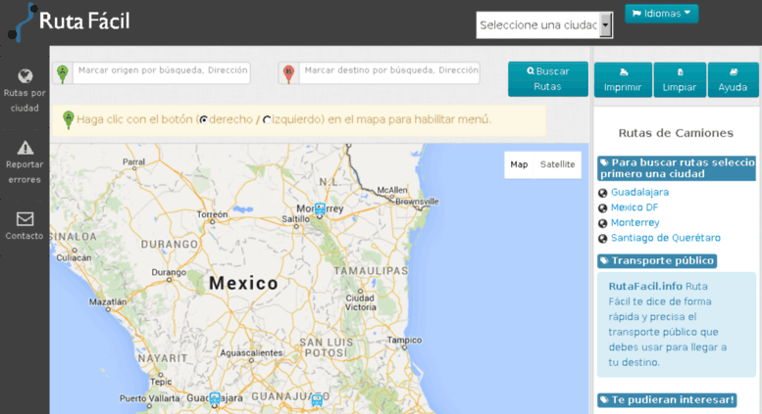Image resolution: width=762 pixels, height=414 pixels.
Task: Open the Contacto envelope icon
Action: click(25, 219)
